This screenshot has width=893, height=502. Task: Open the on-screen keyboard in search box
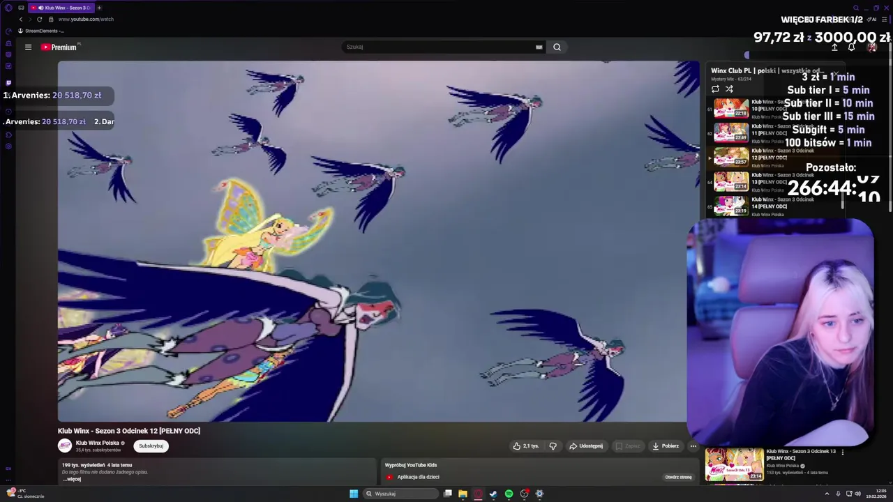point(539,47)
